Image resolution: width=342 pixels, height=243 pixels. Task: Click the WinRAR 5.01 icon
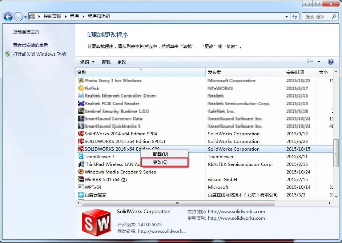pos(81,179)
